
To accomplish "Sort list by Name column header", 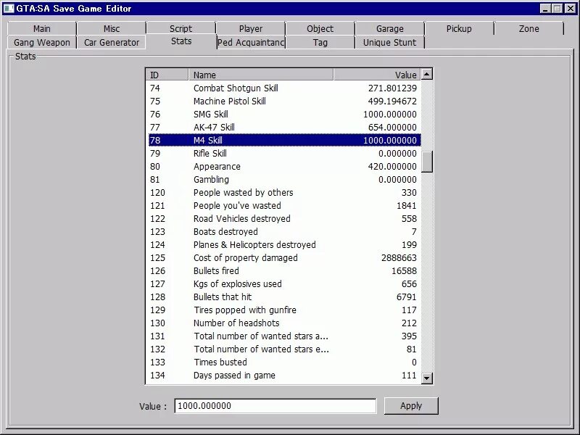I will tap(261, 75).
